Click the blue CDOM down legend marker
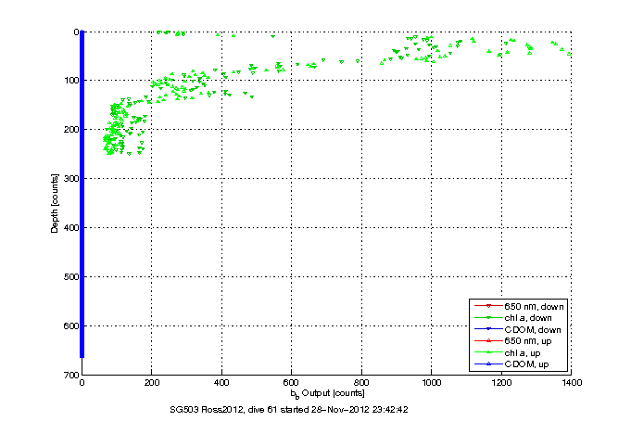 point(486,330)
